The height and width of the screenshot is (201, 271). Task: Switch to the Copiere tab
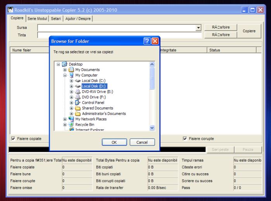tap(17, 18)
